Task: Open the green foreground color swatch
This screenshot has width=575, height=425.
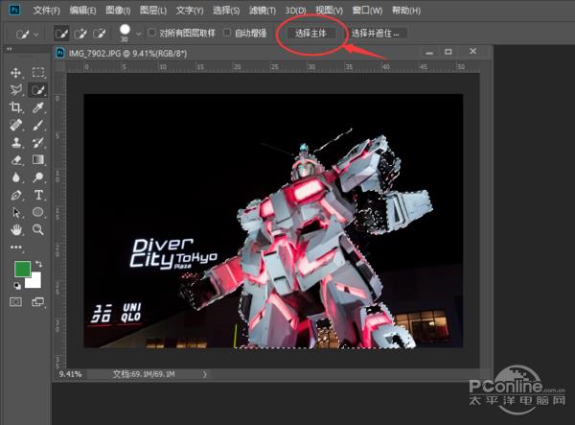Action: click(x=22, y=269)
